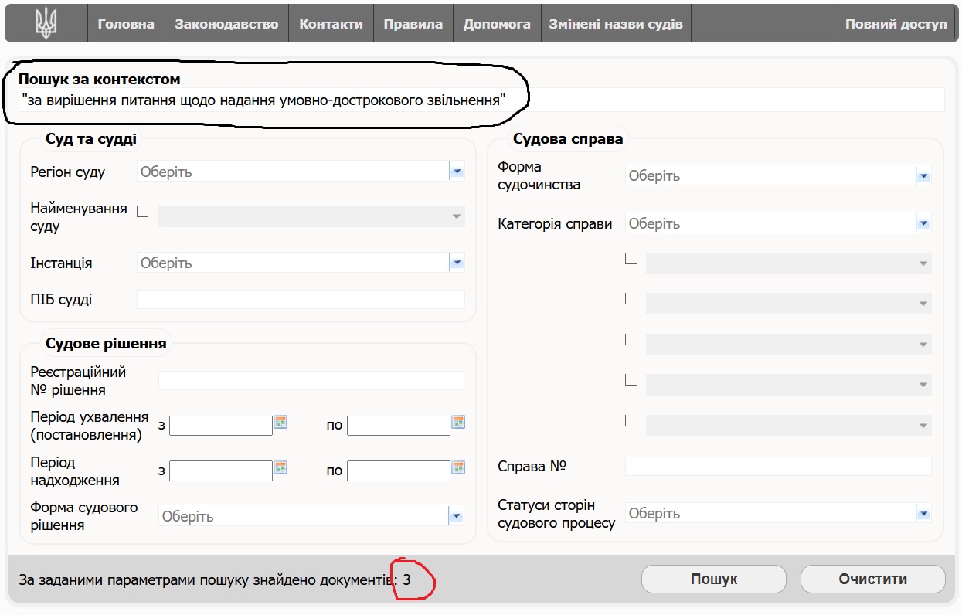The height and width of the screenshot is (615, 962).
Task: Open calendar for Період надходження end date
Action: pyautogui.click(x=458, y=467)
